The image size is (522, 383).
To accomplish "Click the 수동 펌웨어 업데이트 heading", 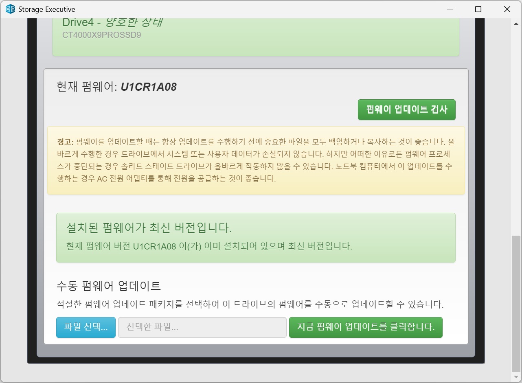I will 109,285.
